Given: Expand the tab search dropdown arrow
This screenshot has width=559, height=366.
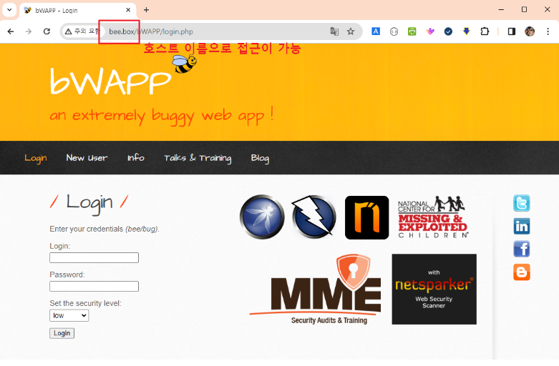Looking at the screenshot, I should coord(9,10).
